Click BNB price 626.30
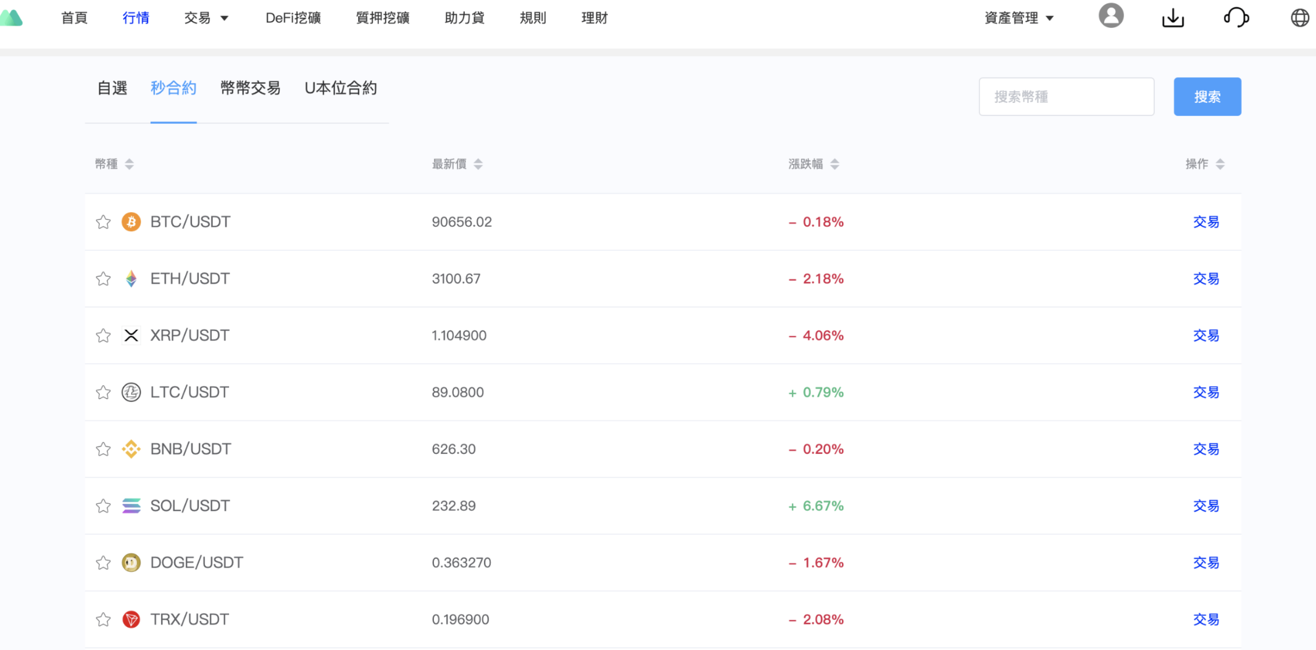1316x650 pixels. coord(454,449)
